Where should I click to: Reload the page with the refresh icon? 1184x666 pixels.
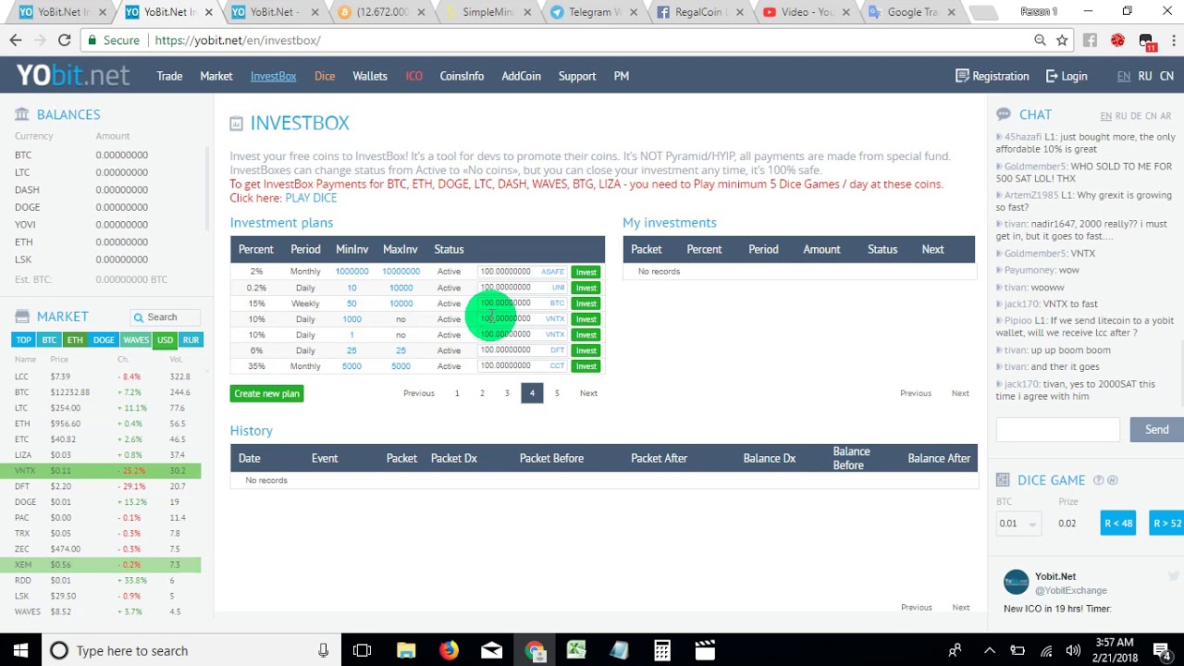pyautogui.click(x=64, y=41)
